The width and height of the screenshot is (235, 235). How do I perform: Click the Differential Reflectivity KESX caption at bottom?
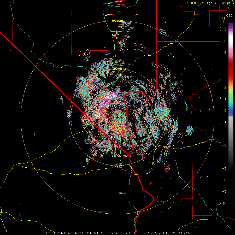pos(118,233)
